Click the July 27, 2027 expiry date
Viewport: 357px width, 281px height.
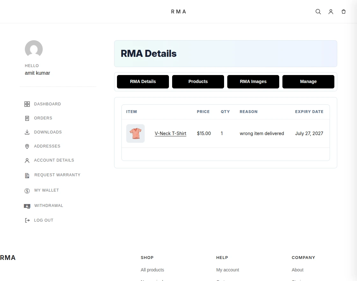[309, 133]
